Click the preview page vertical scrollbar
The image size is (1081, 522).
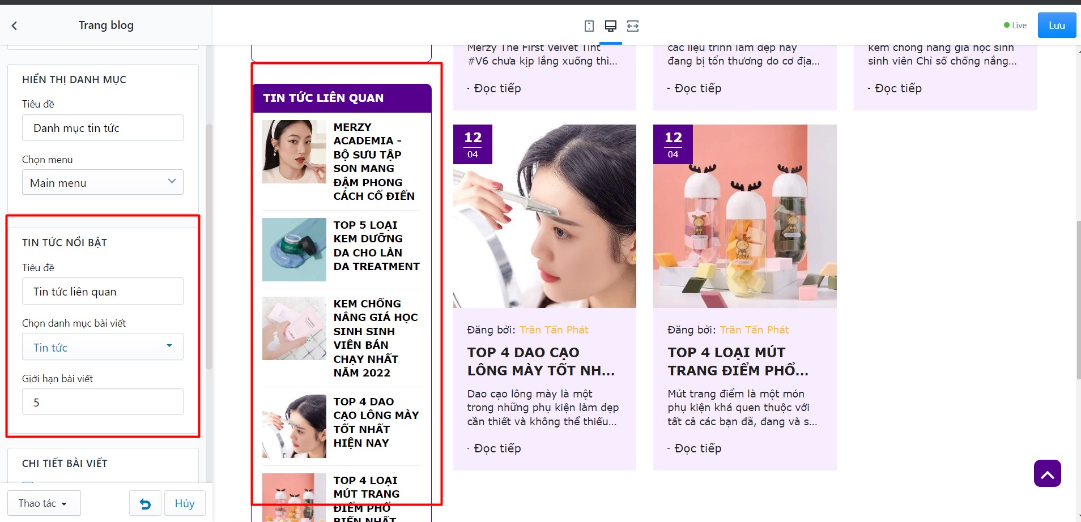click(x=1078, y=300)
